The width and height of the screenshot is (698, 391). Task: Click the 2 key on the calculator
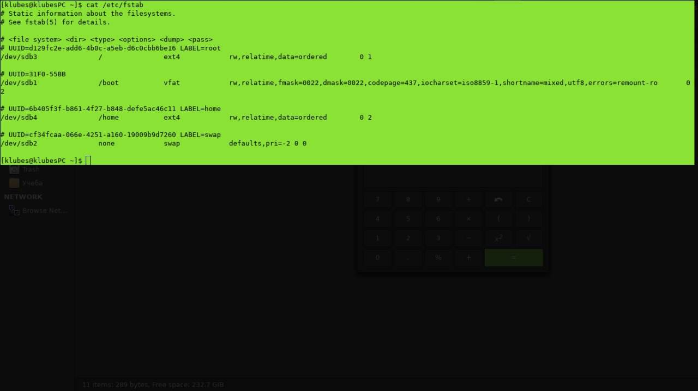(408, 238)
